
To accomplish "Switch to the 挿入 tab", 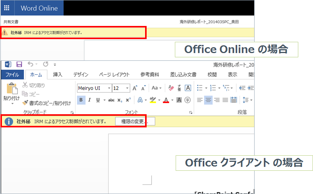I will (58, 75).
